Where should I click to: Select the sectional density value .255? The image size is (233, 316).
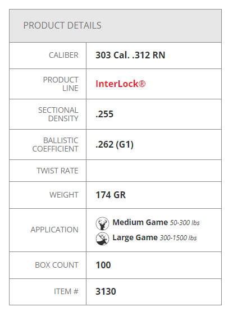pos(104,115)
